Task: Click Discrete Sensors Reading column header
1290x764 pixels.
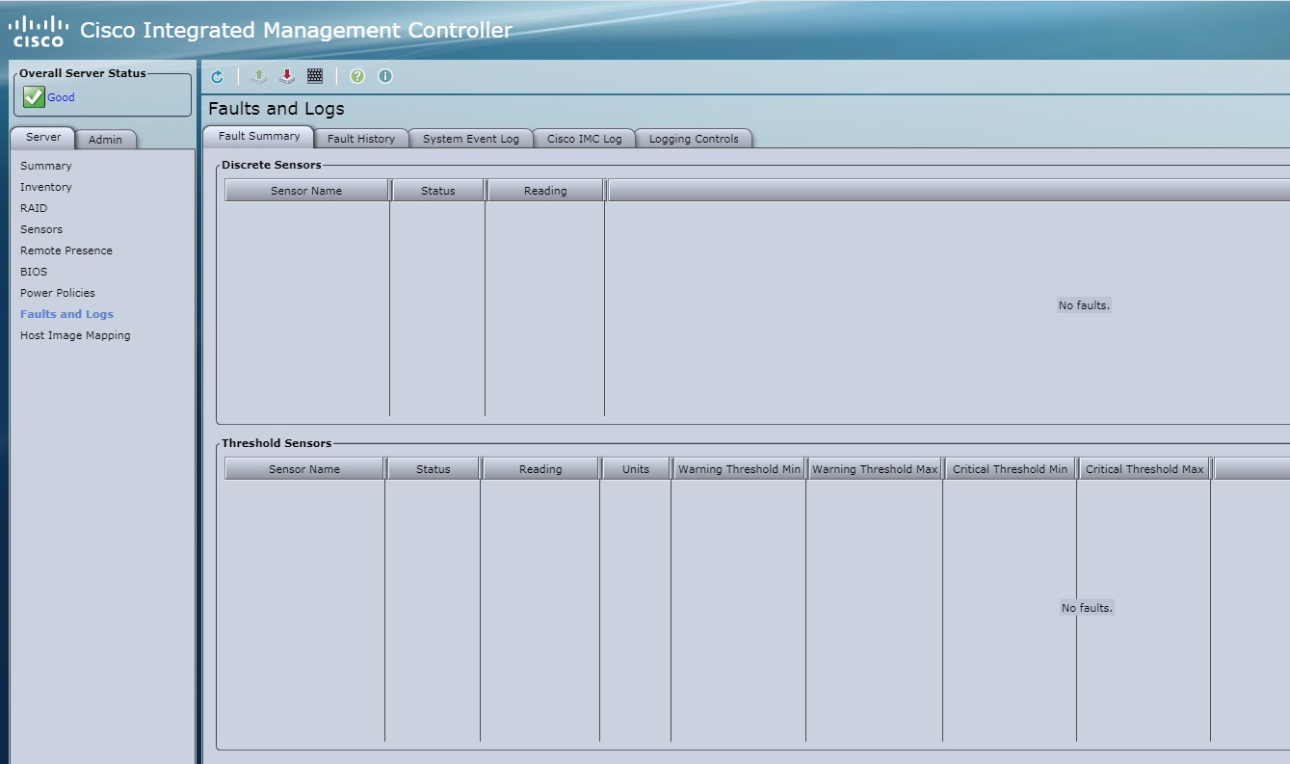Action: pos(545,191)
